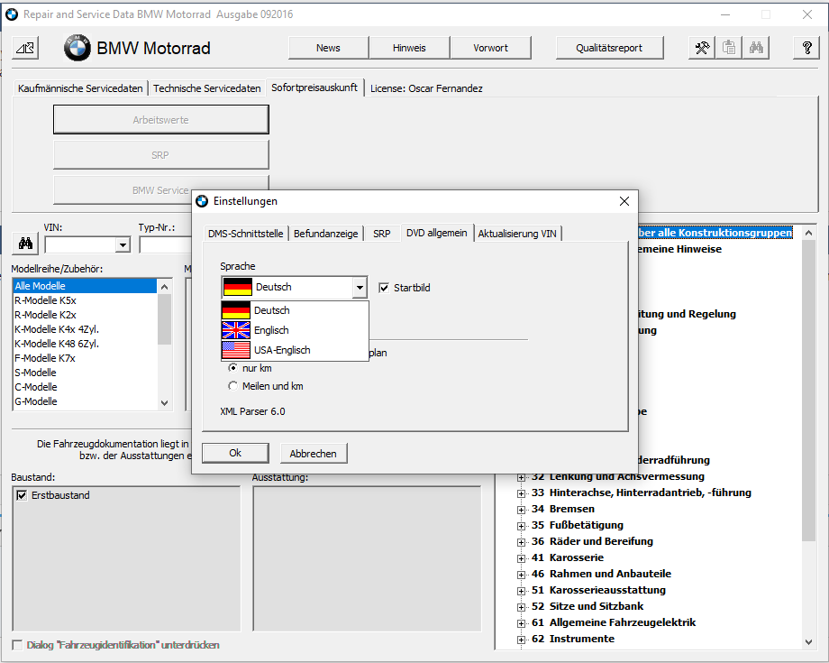Enable 'Dialog Fahrzeugidentifikation unterdrücken' checkbox

point(18,645)
